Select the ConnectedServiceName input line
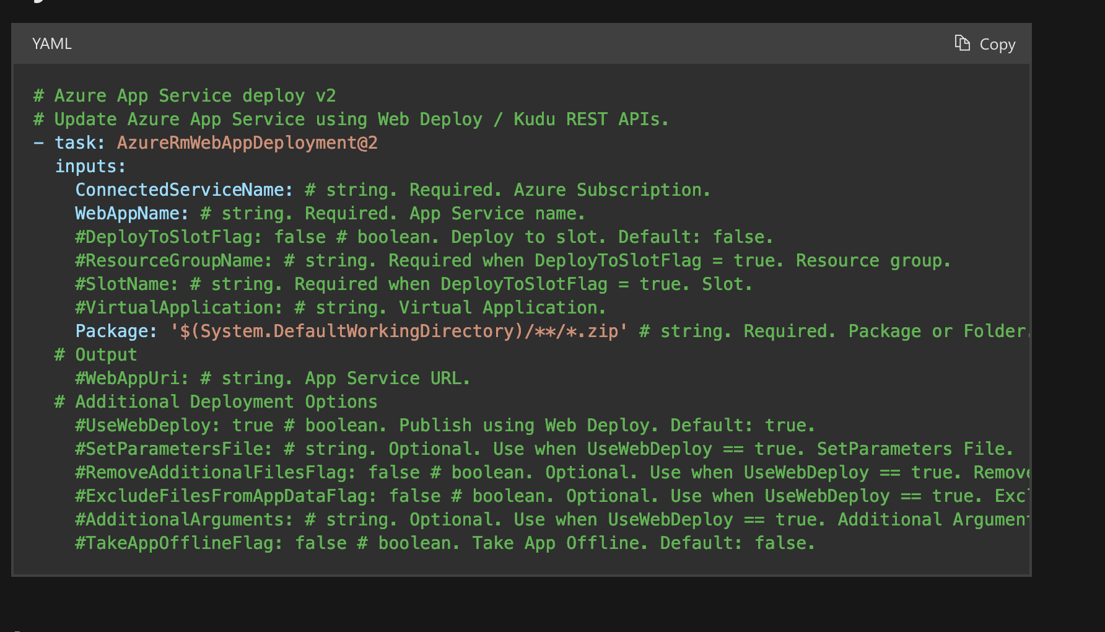1105x632 pixels. pyautogui.click(x=183, y=190)
